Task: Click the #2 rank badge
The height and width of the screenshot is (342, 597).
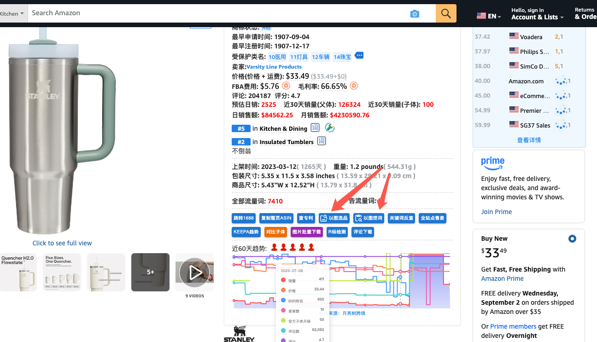Action: click(x=241, y=142)
